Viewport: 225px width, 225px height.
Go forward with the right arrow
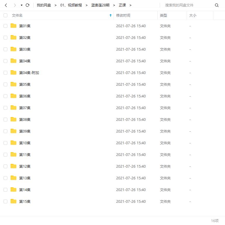click(15, 5)
